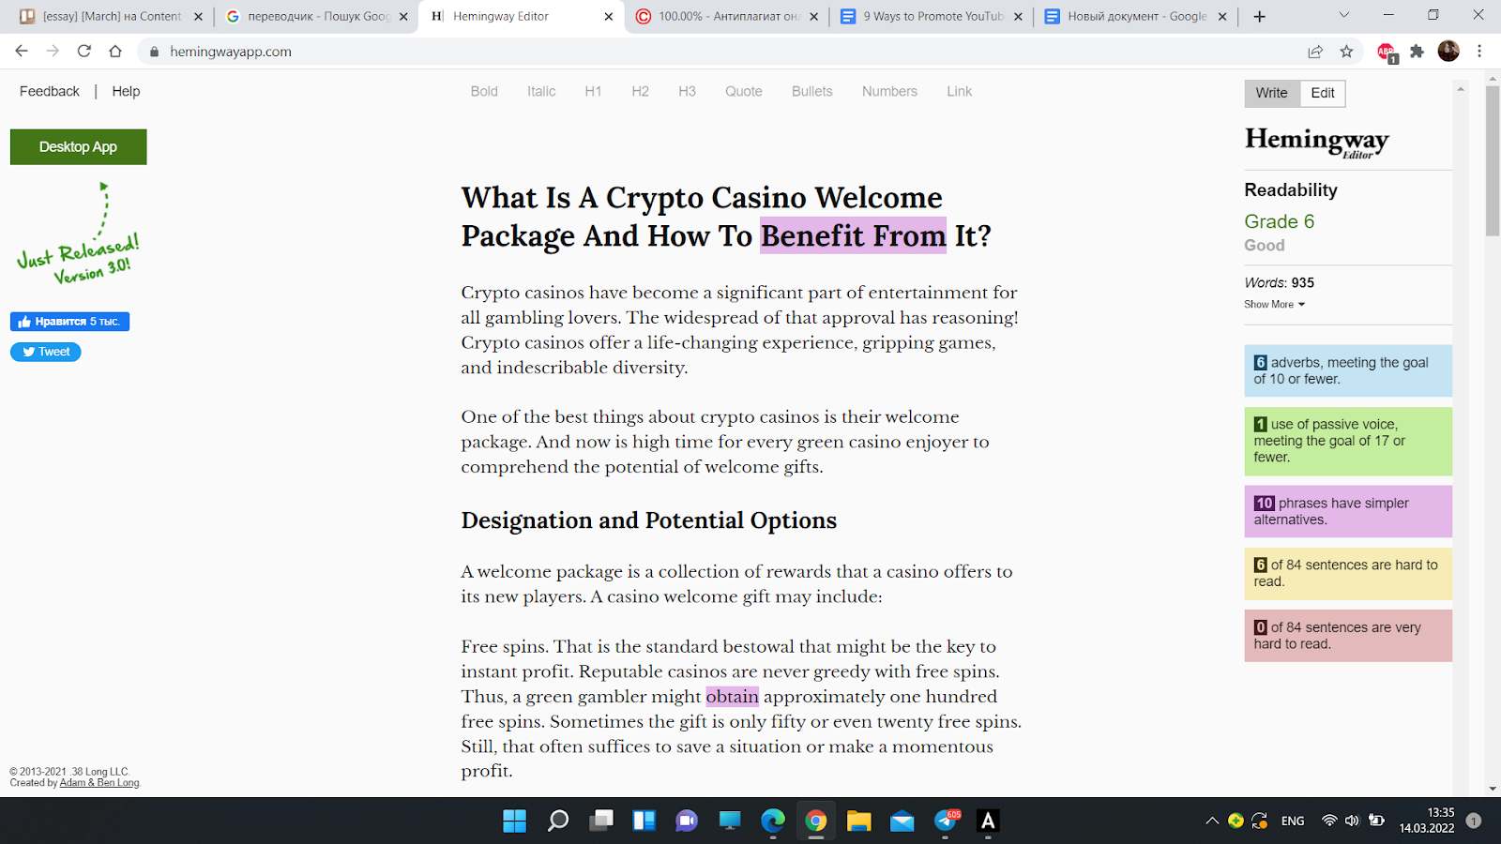
Task: Click the page vertical scrollbar thumb
Action: coord(1493,160)
